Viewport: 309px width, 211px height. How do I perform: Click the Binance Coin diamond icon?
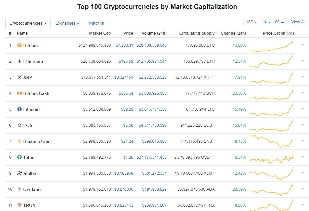(x=20, y=141)
